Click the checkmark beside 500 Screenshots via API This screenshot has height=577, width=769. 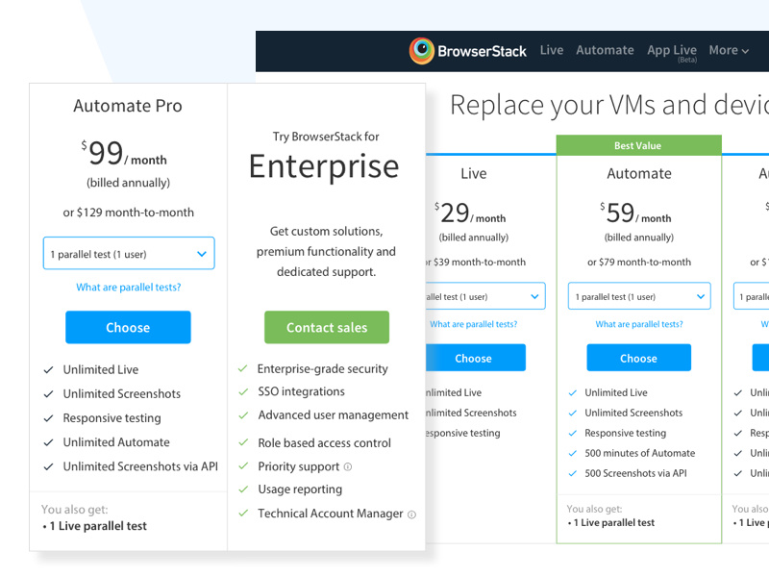pyautogui.click(x=574, y=472)
